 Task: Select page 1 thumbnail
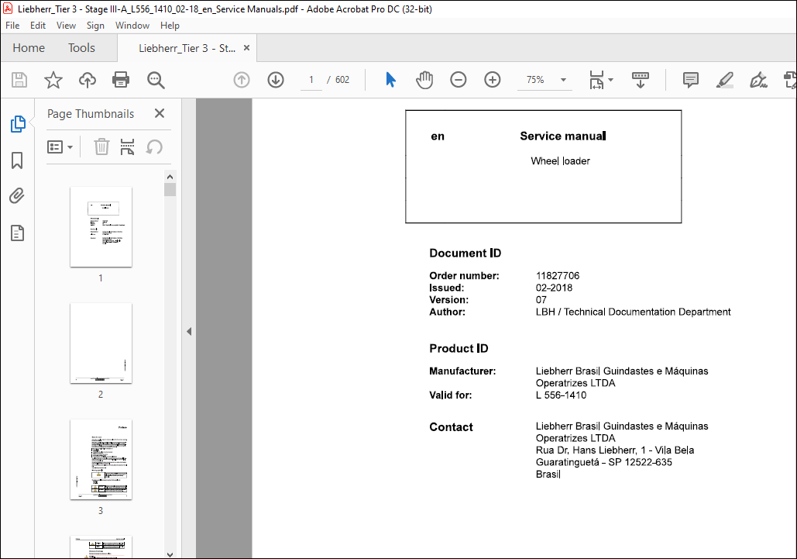[x=101, y=227]
